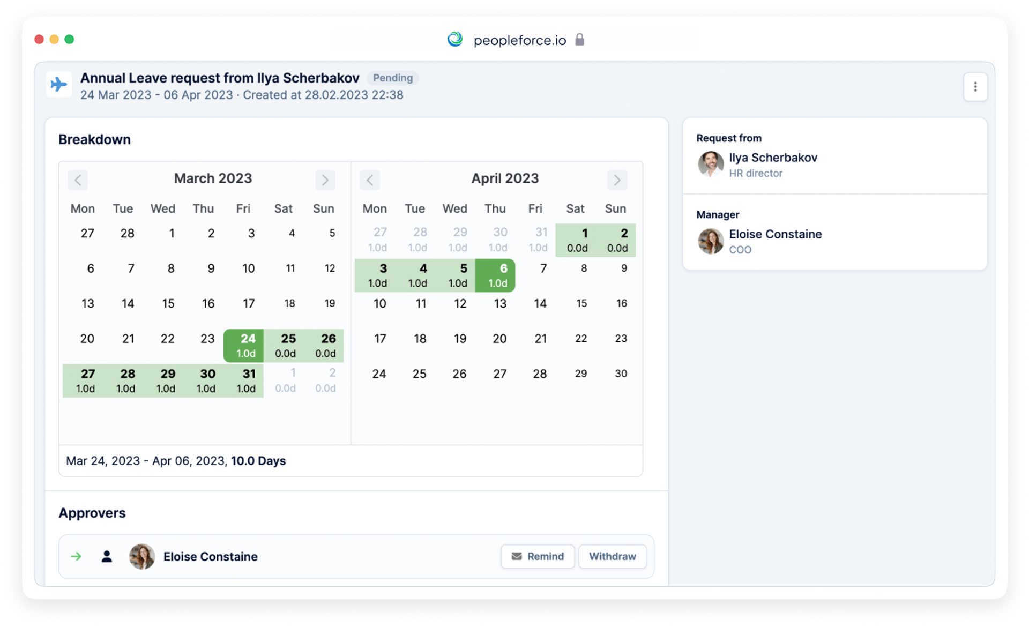Click April 30 in the calendar
The image size is (1029, 627).
pos(621,374)
